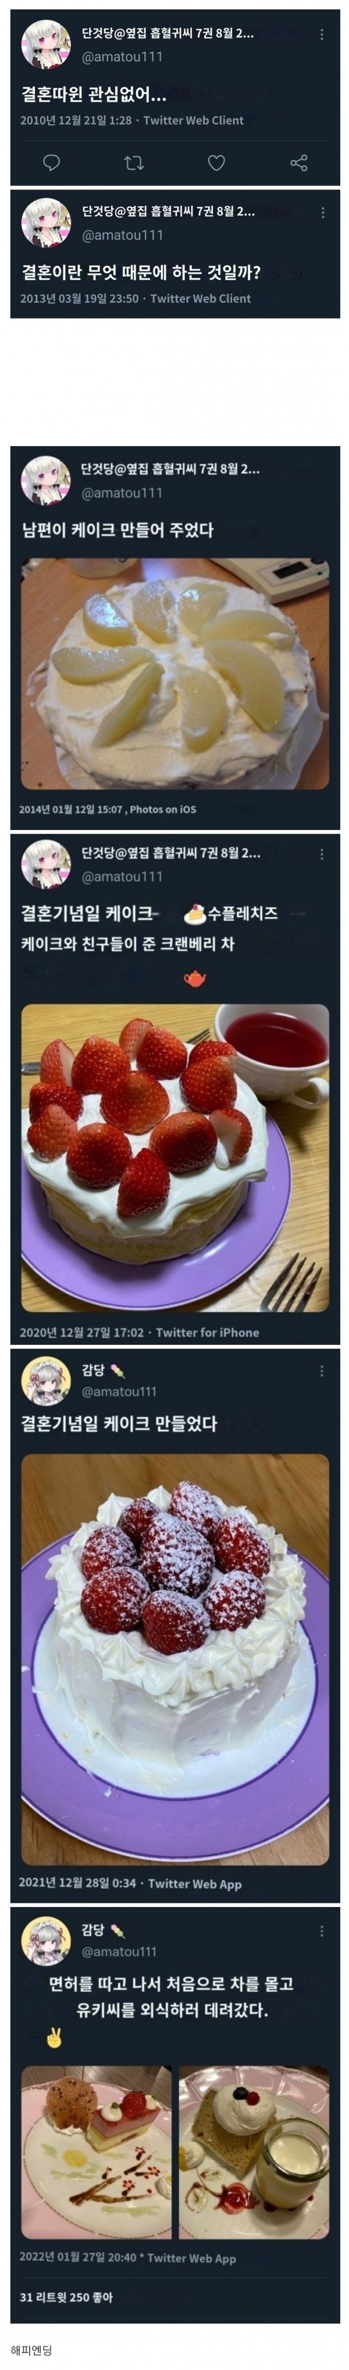Open three-dot menu on 2020 anniversary tweet
The image size is (349, 2370).
(x=322, y=854)
